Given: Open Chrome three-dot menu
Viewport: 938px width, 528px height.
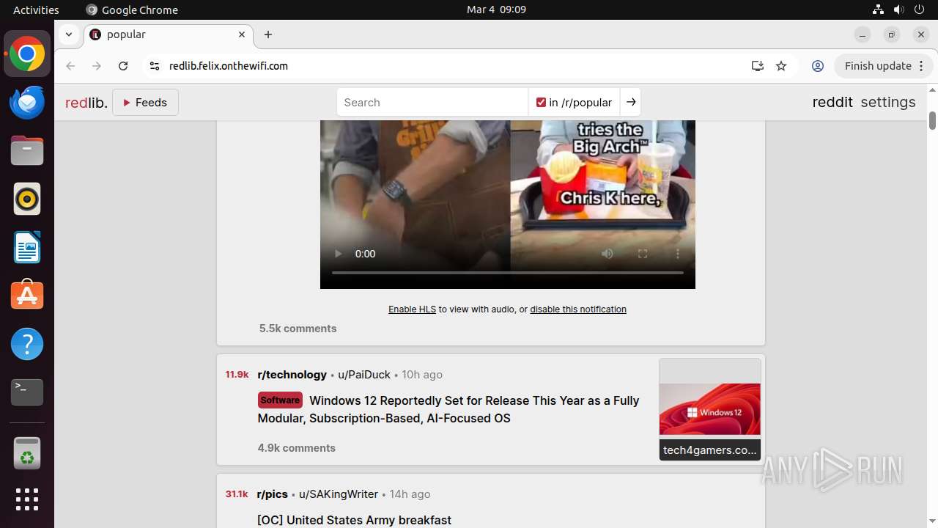Looking at the screenshot, I should click(x=922, y=66).
